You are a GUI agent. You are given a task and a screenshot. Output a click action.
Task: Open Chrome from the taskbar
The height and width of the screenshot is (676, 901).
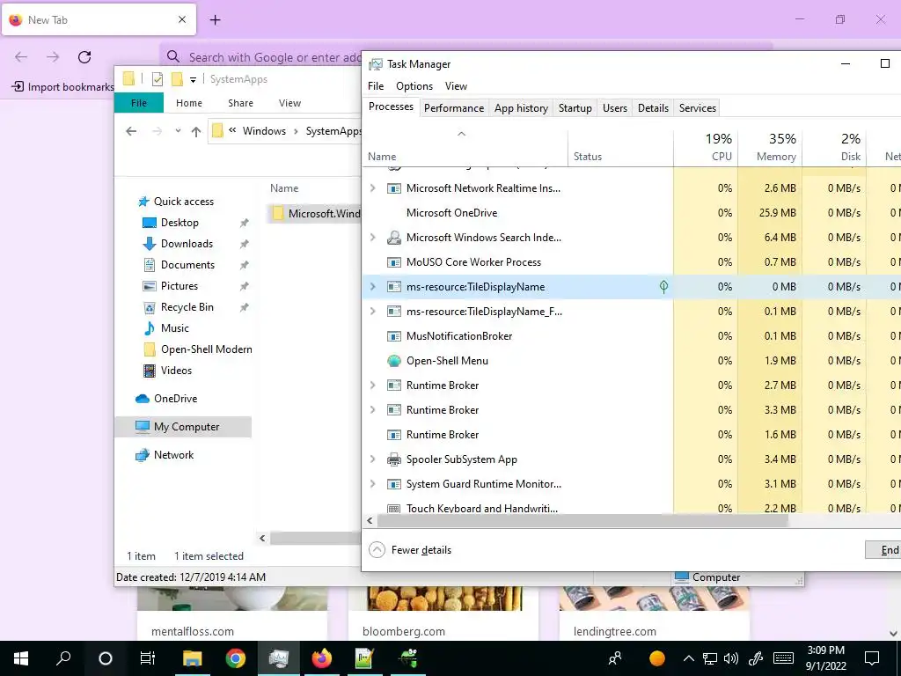[x=236, y=658]
